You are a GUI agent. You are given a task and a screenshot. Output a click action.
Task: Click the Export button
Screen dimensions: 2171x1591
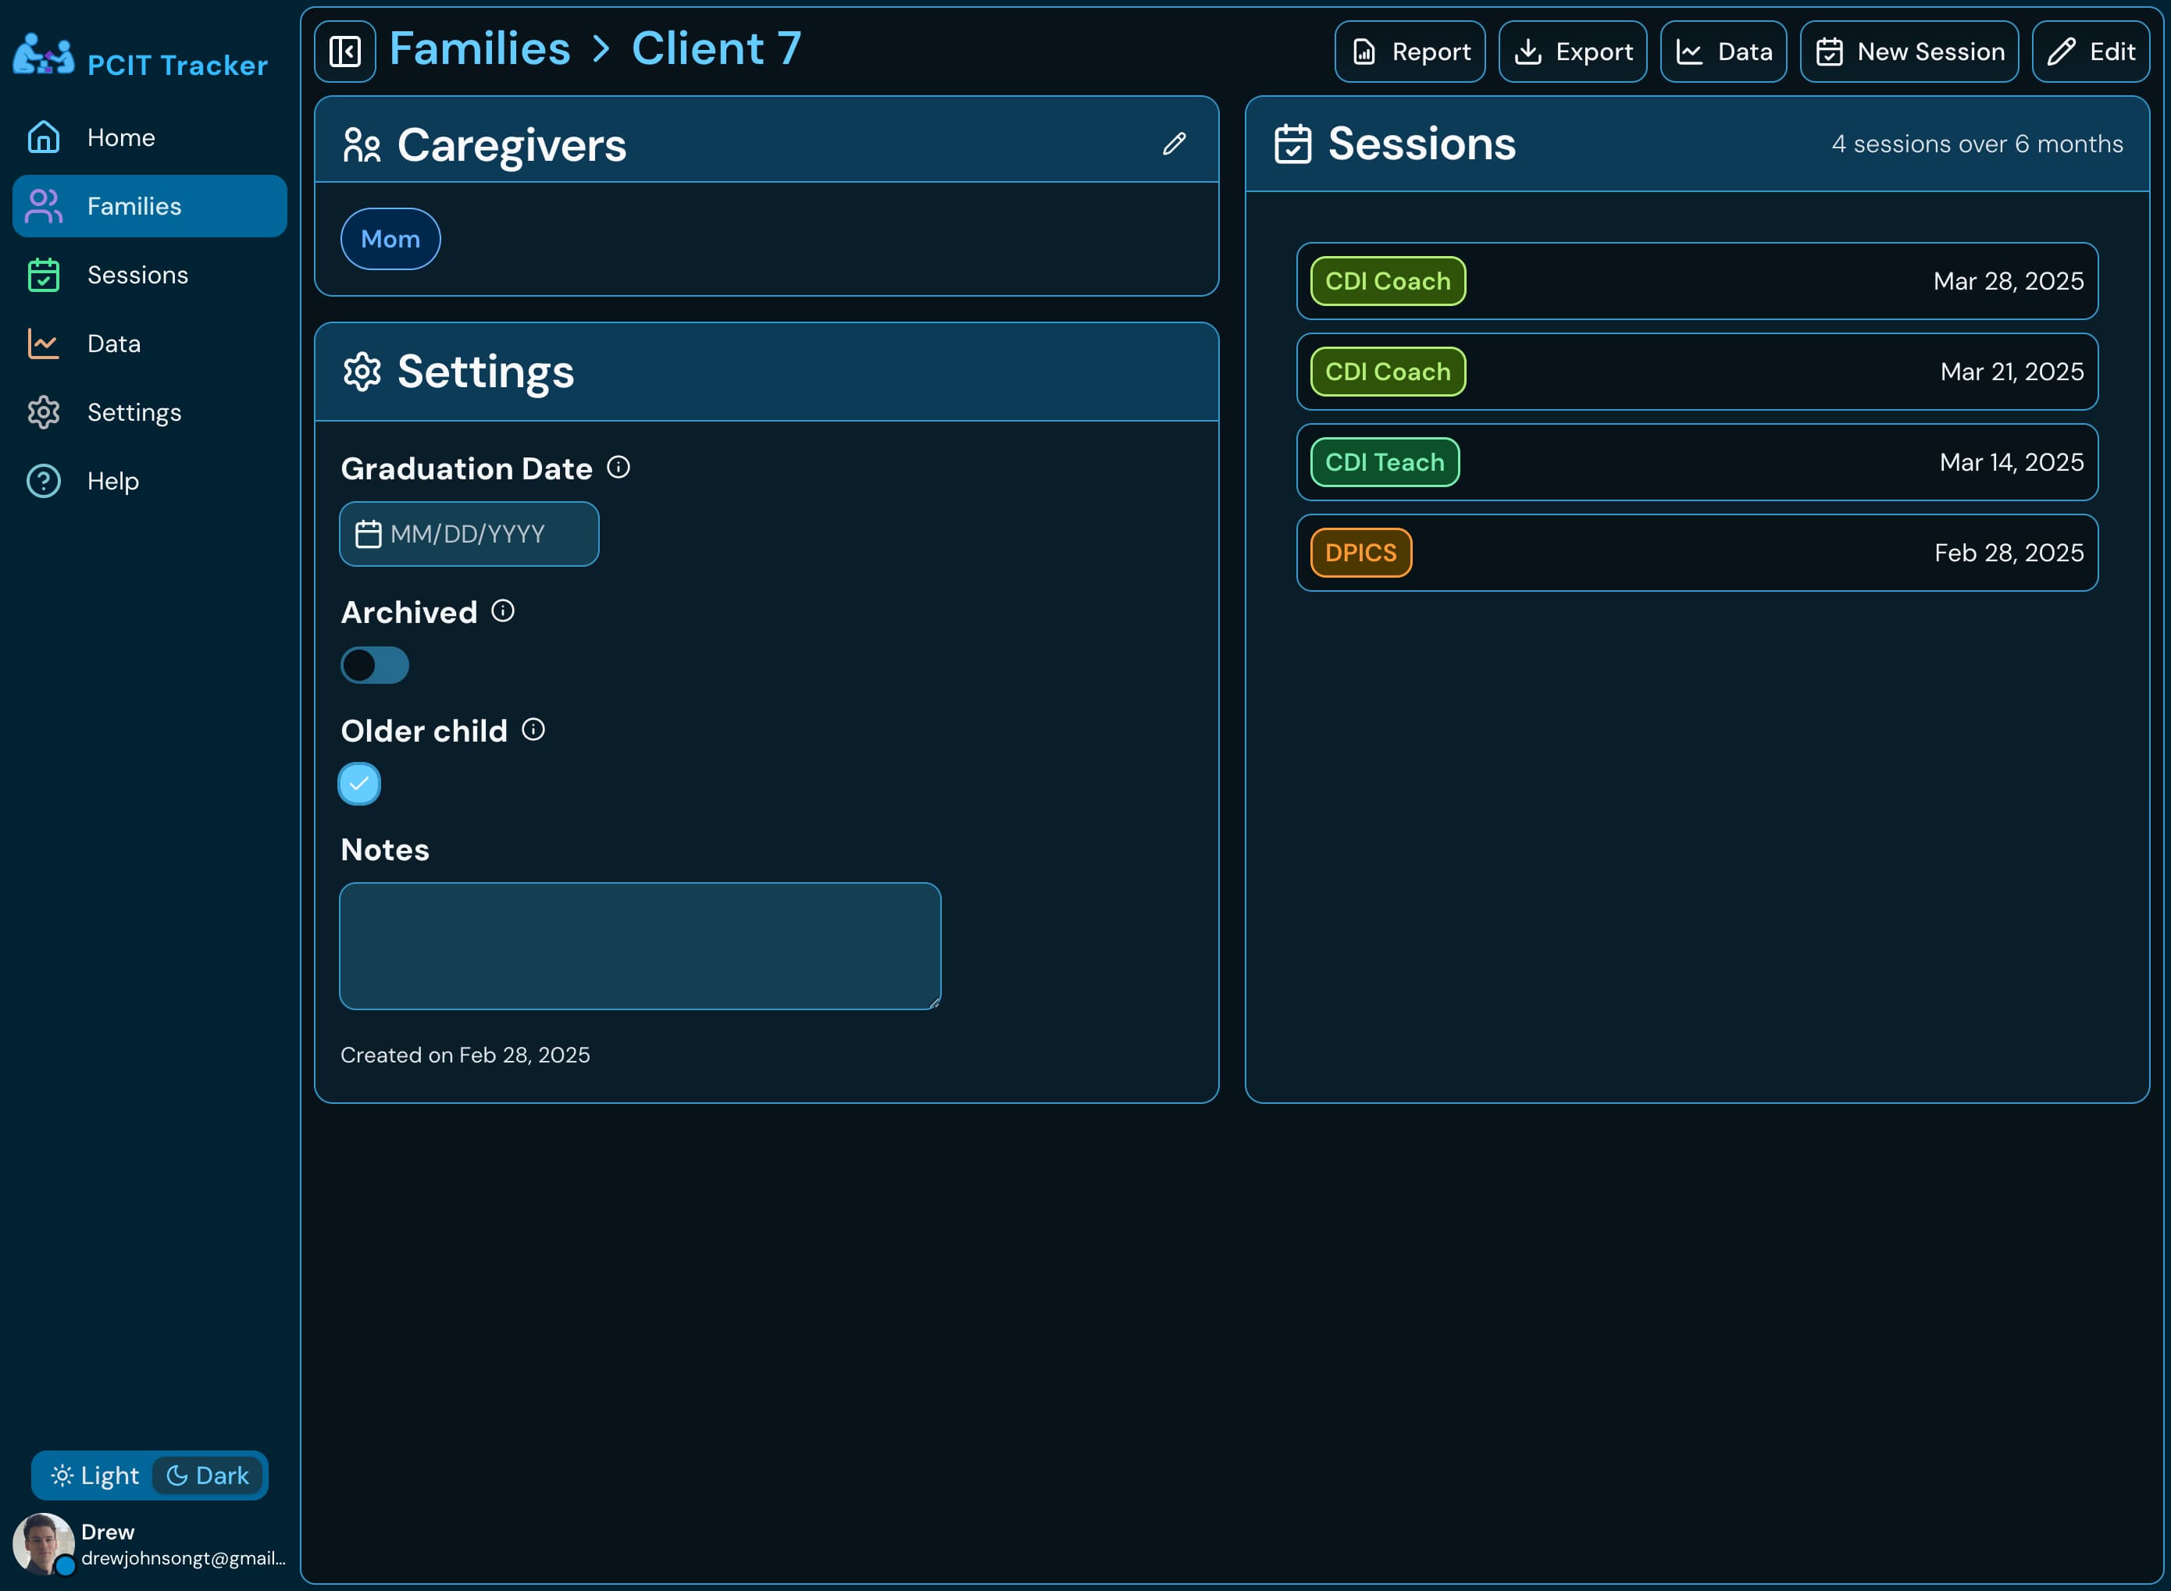click(x=1572, y=52)
